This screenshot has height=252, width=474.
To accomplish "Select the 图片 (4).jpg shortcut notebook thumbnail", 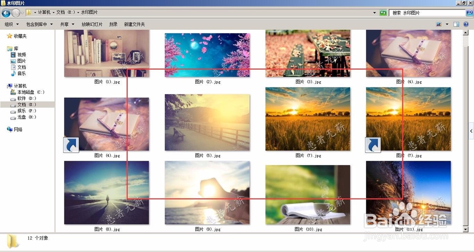I will (x=107, y=124).
